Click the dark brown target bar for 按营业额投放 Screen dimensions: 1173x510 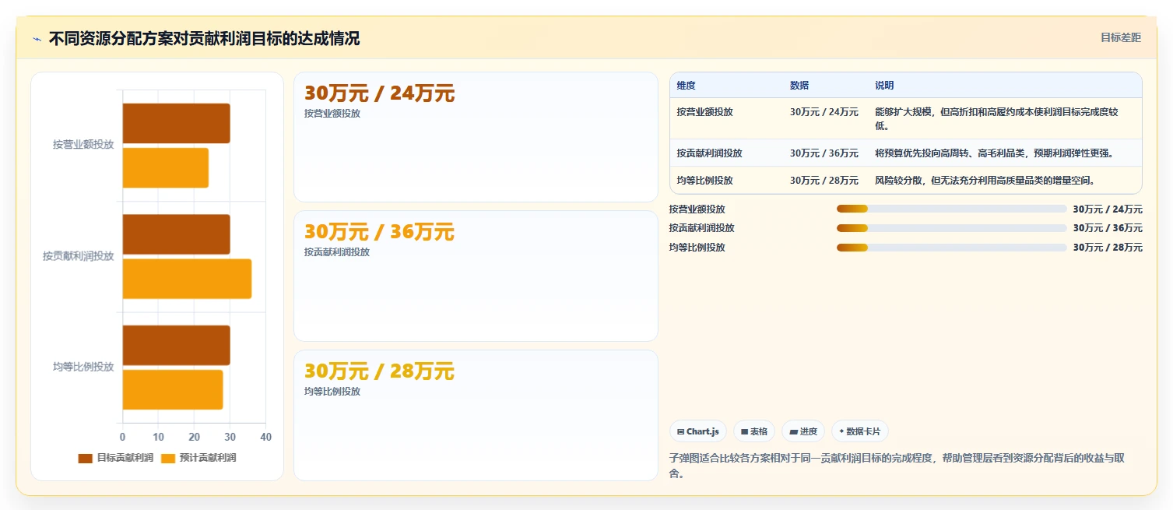[176, 123]
